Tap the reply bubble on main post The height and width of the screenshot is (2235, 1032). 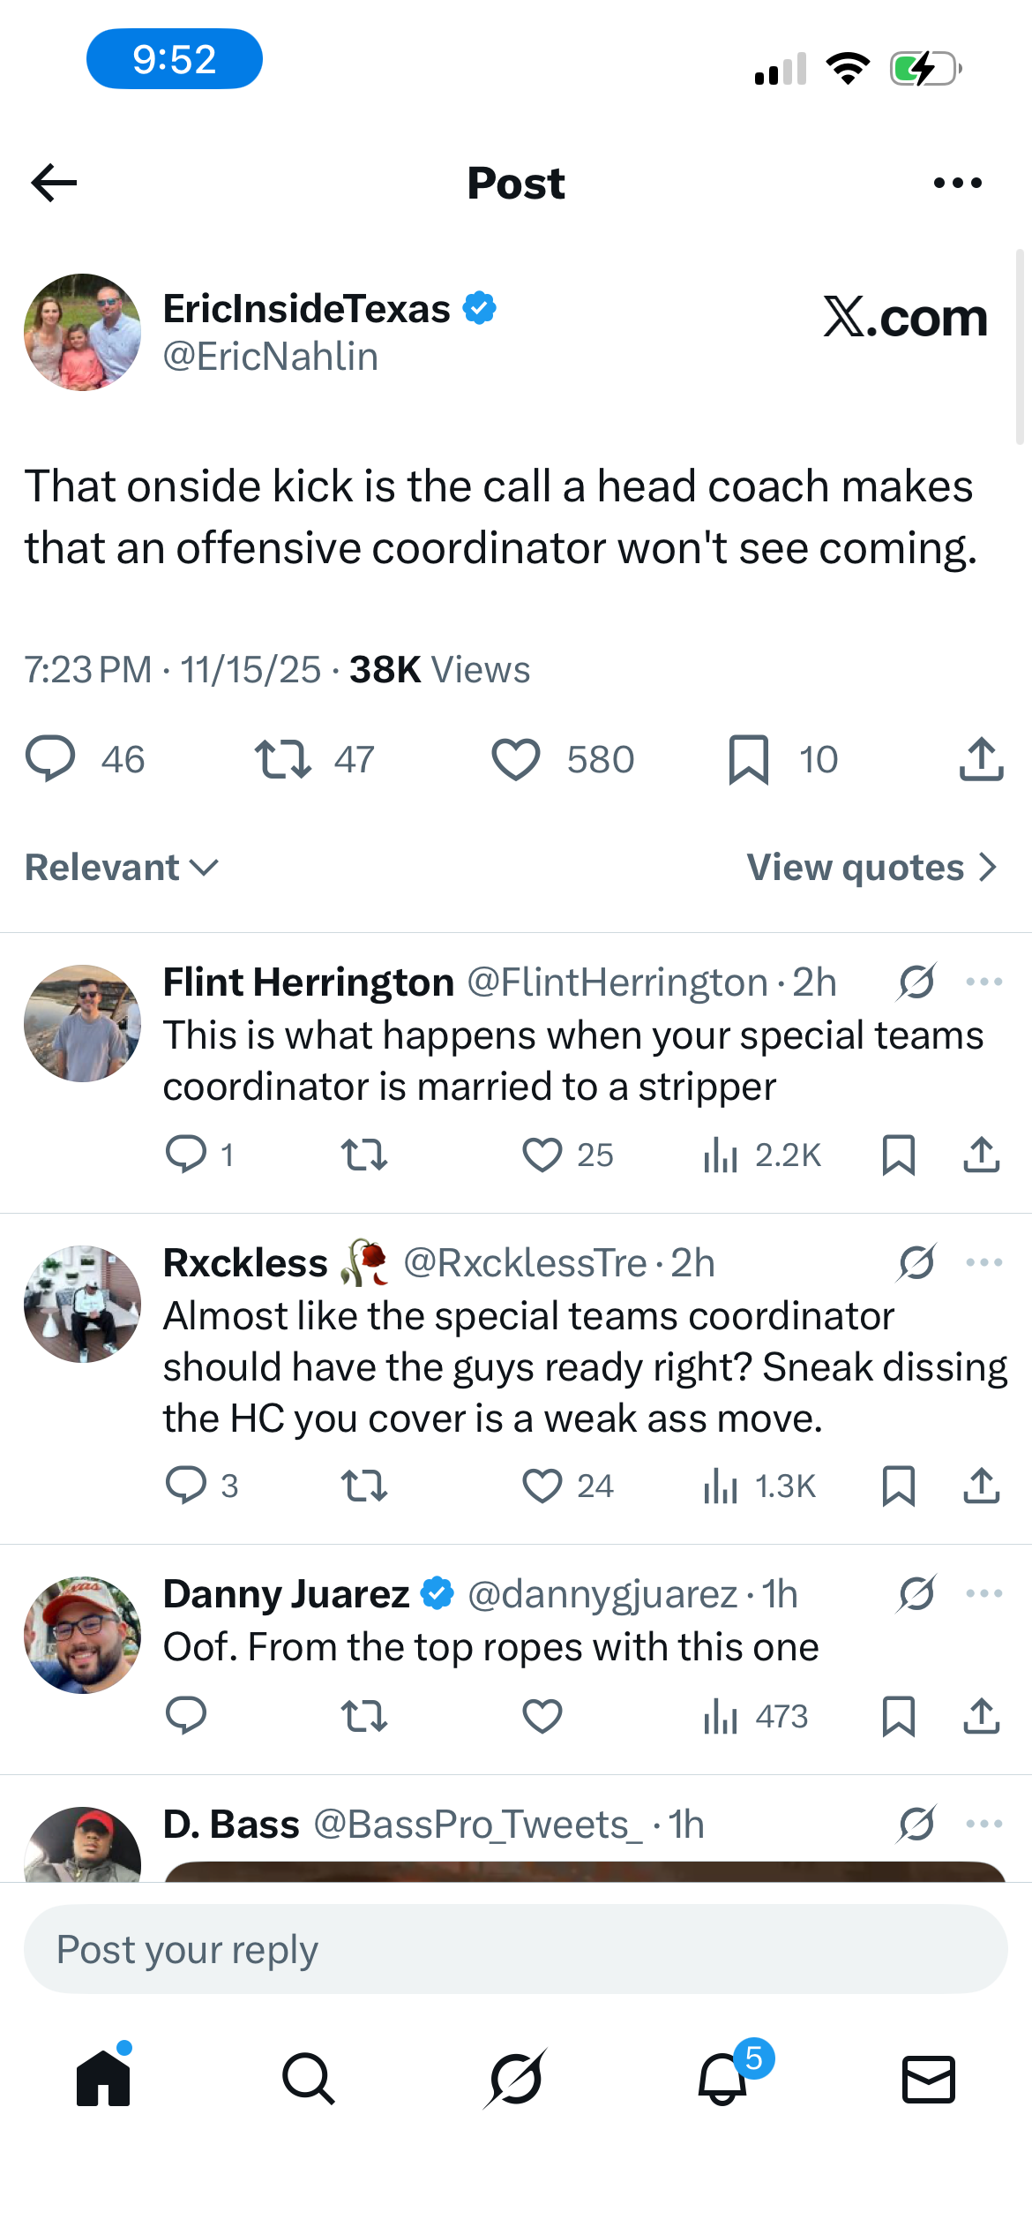tap(50, 758)
